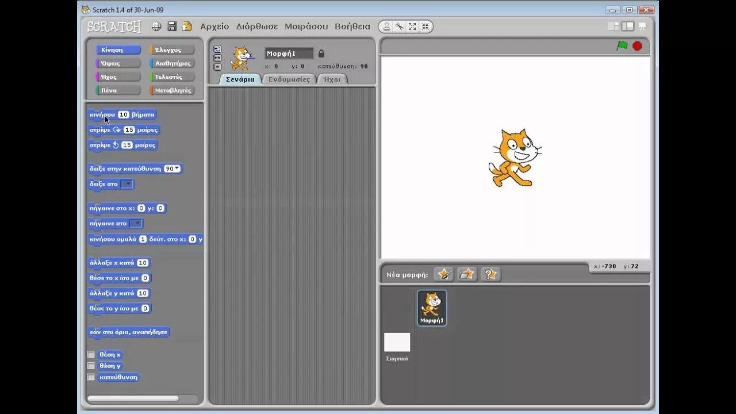Switch to the Ενδυμασίες tab
The width and height of the screenshot is (736, 414).
(x=289, y=79)
